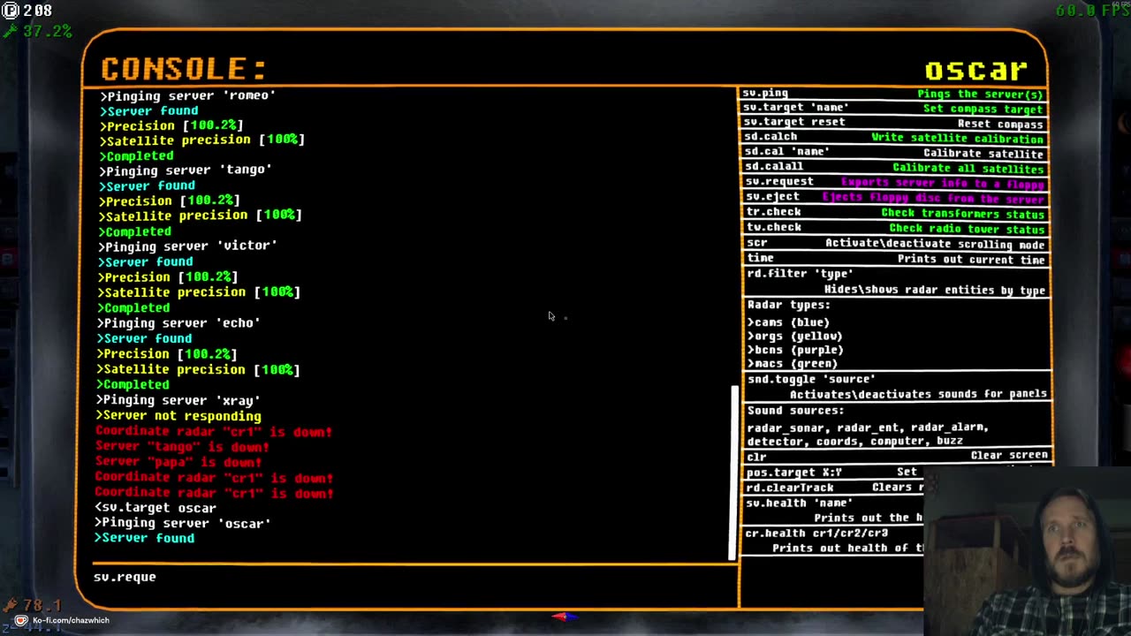
Task: Click the 37.2% status readout
Action: (37, 31)
